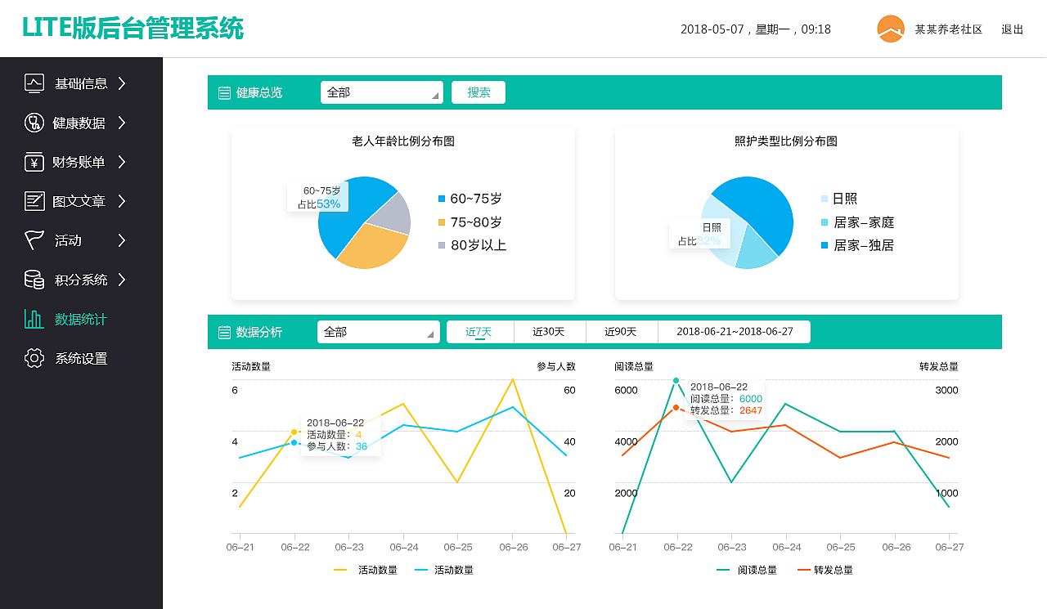Click the yellow 06-22 activity data point

pos(294,432)
